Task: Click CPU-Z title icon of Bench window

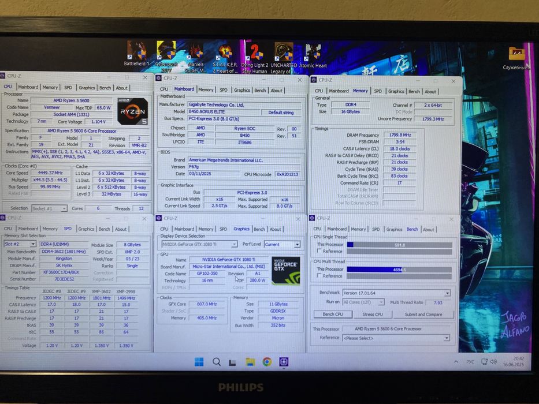Action: pos(312,218)
